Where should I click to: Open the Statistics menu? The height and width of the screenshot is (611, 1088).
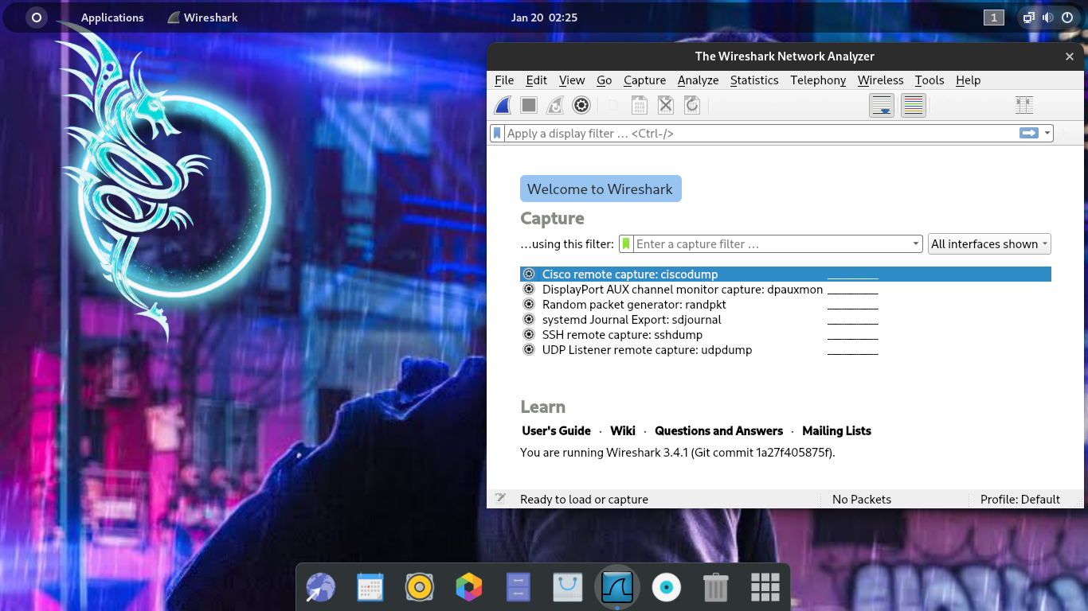tap(754, 80)
